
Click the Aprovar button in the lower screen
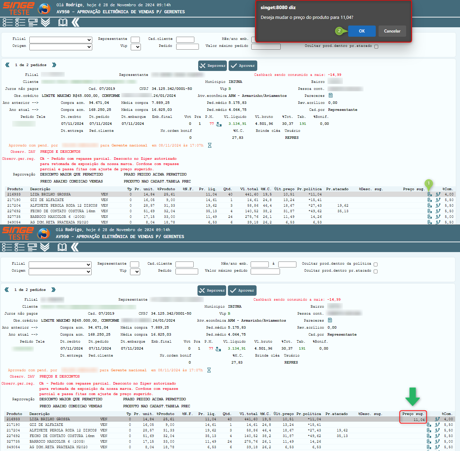243,291
